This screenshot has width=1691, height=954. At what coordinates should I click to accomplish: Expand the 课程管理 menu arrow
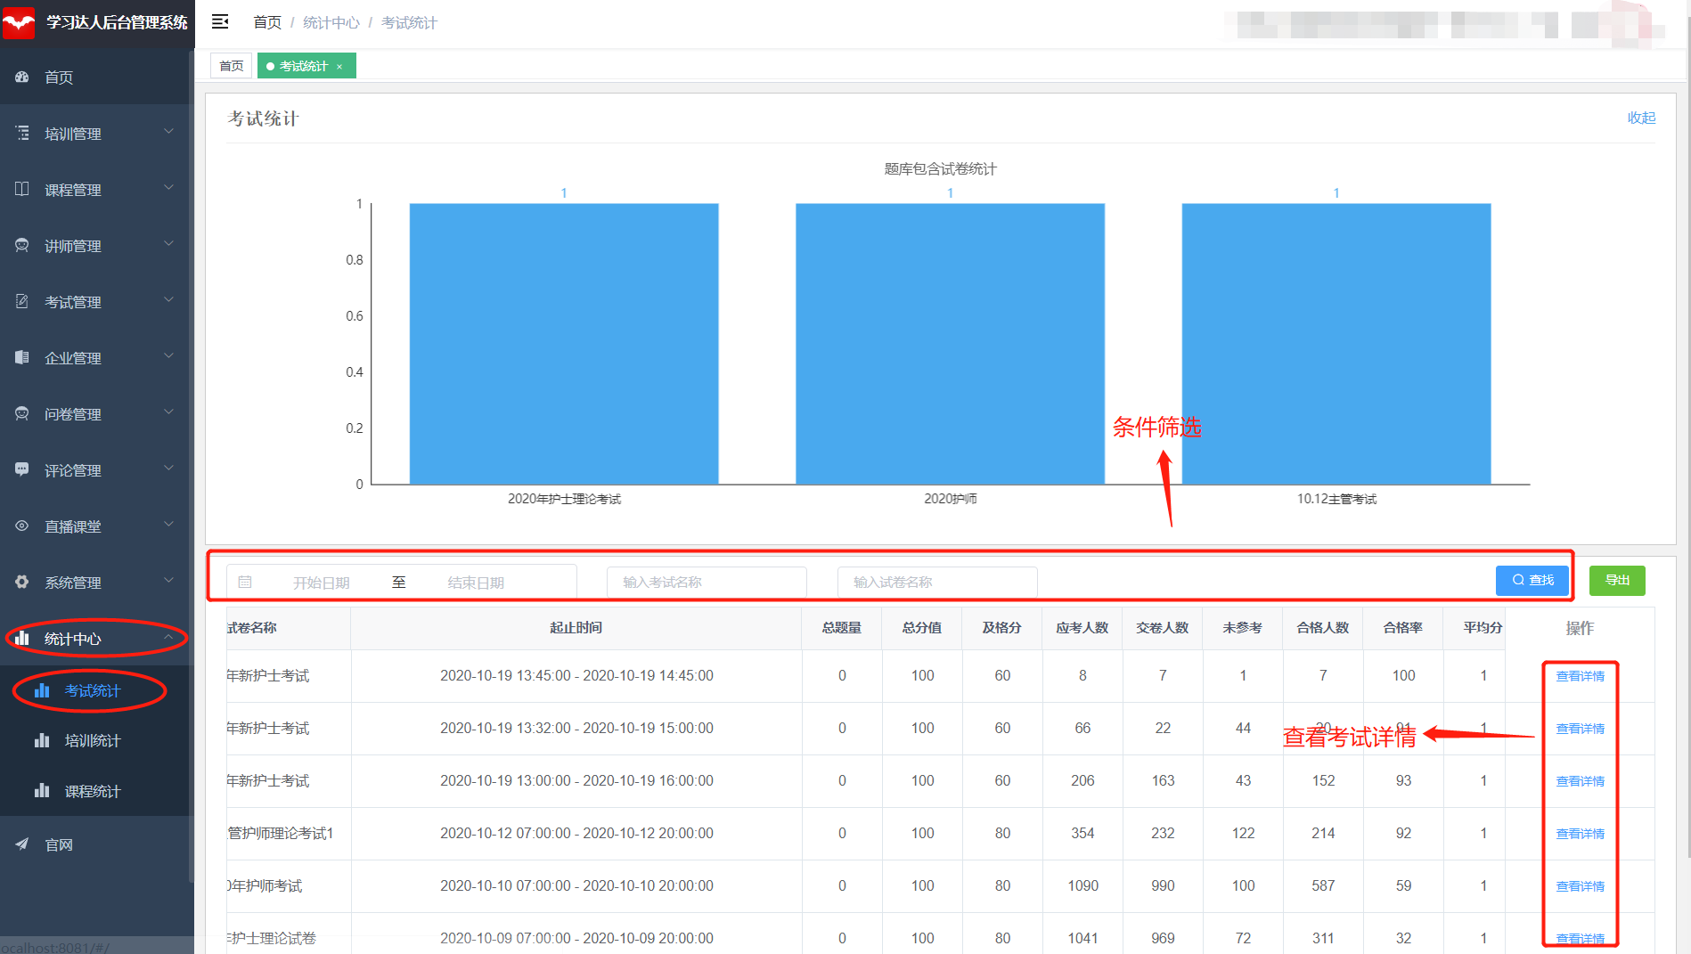tap(168, 188)
